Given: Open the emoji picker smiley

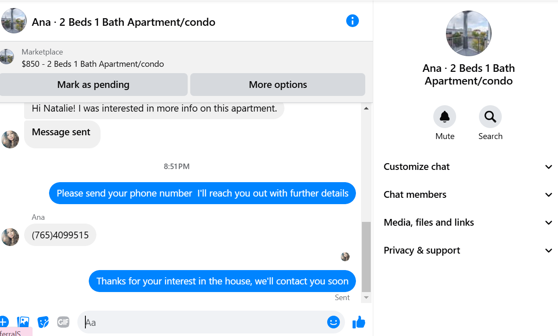Looking at the screenshot, I should click(x=334, y=322).
